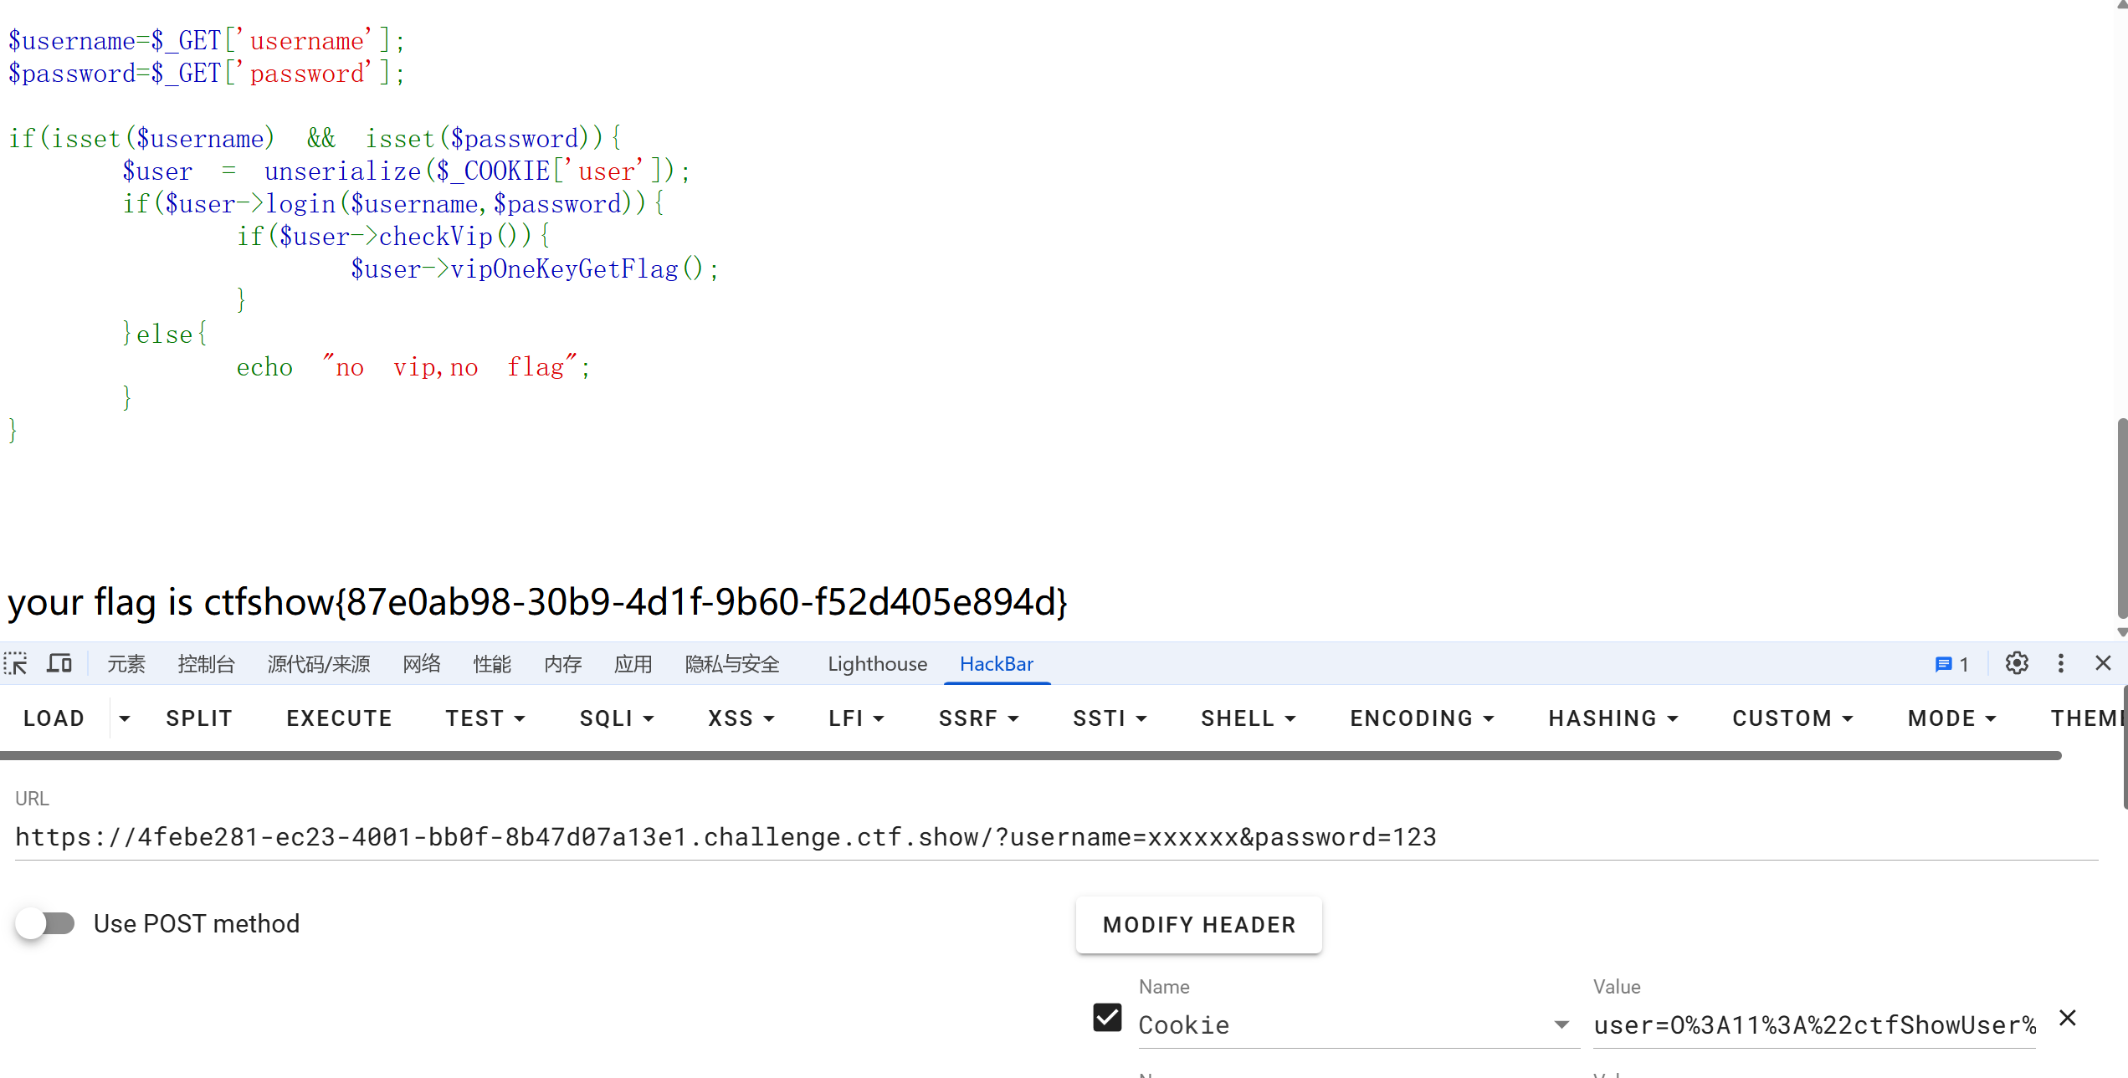Remove the Cookie header row

coord(2068,1018)
